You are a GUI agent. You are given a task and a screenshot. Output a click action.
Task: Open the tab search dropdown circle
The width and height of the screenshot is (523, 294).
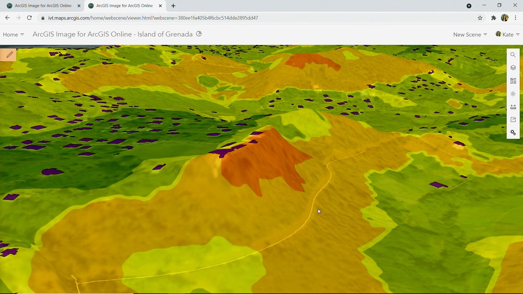[x=469, y=6]
